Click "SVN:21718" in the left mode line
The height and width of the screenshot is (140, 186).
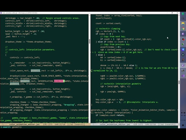(60, 125)
